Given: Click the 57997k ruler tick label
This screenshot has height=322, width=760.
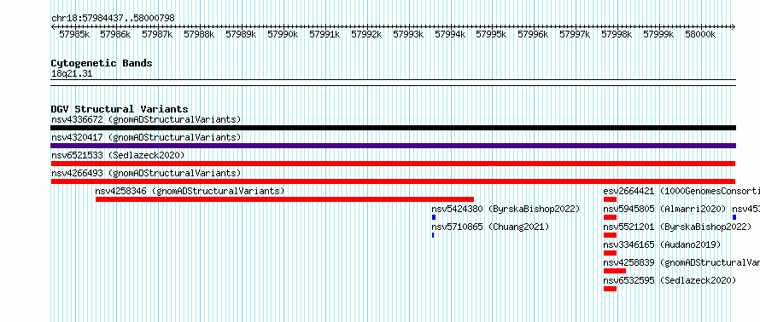Looking at the screenshot, I should coord(575,34).
